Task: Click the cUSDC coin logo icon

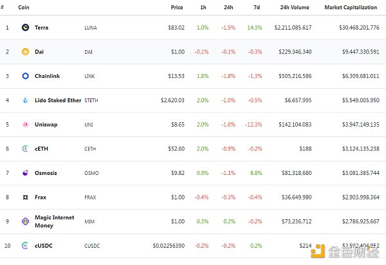Action: pyautogui.click(x=26, y=246)
